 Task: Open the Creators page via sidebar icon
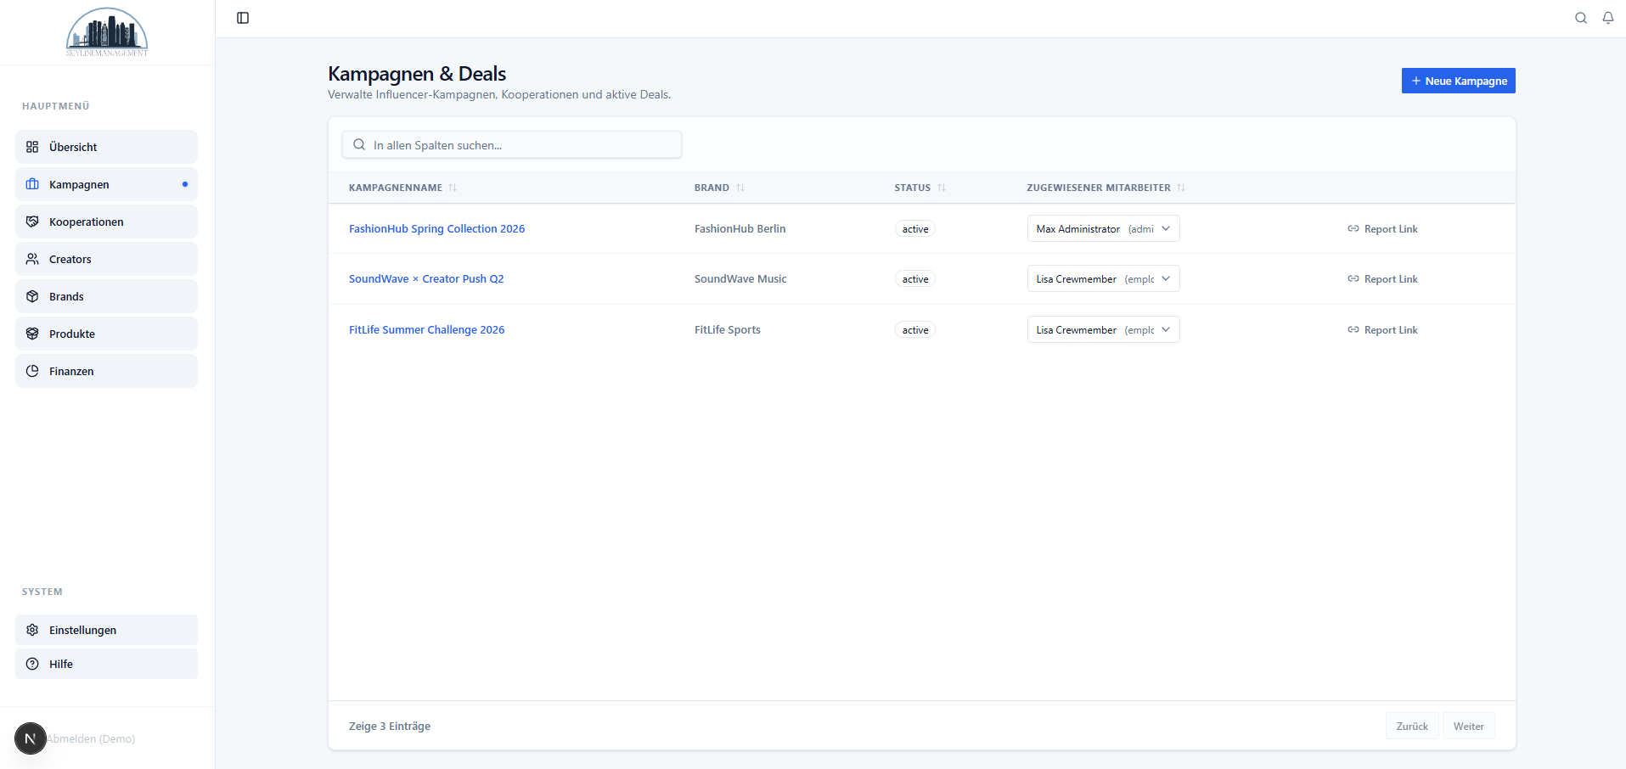click(x=31, y=259)
